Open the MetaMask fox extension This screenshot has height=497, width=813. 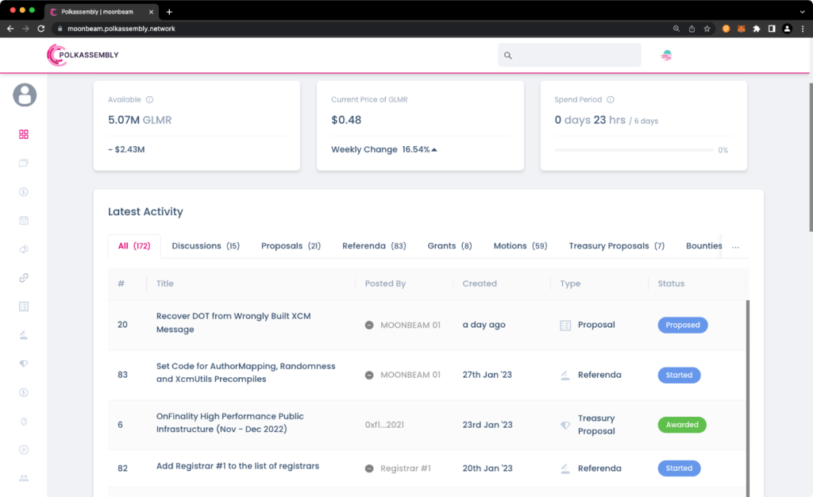point(742,29)
